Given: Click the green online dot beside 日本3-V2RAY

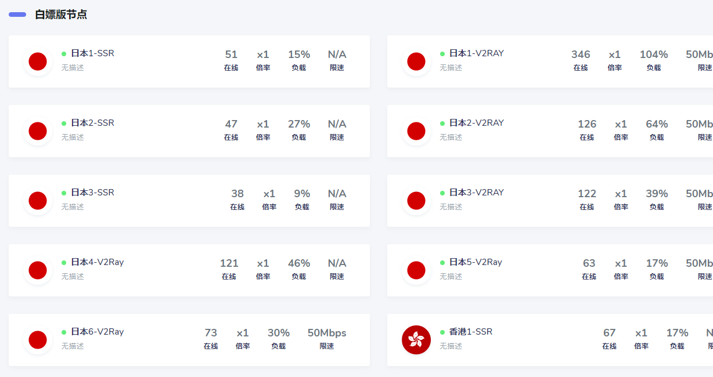Looking at the screenshot, I should [442, 193].
